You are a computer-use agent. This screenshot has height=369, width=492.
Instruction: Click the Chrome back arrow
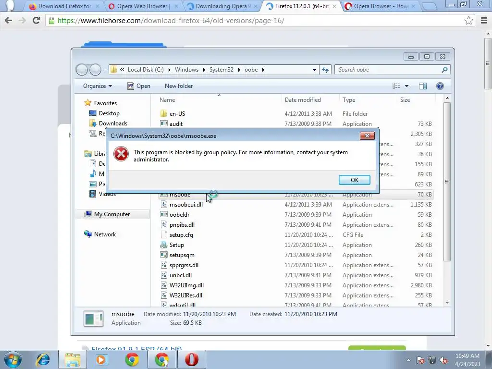click(9, 20)
